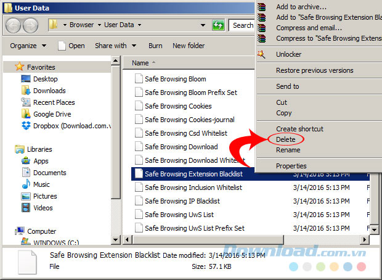Select the Safe Browsing Cookies-journal file
This screenshot has width=382, height=280.
190,120
